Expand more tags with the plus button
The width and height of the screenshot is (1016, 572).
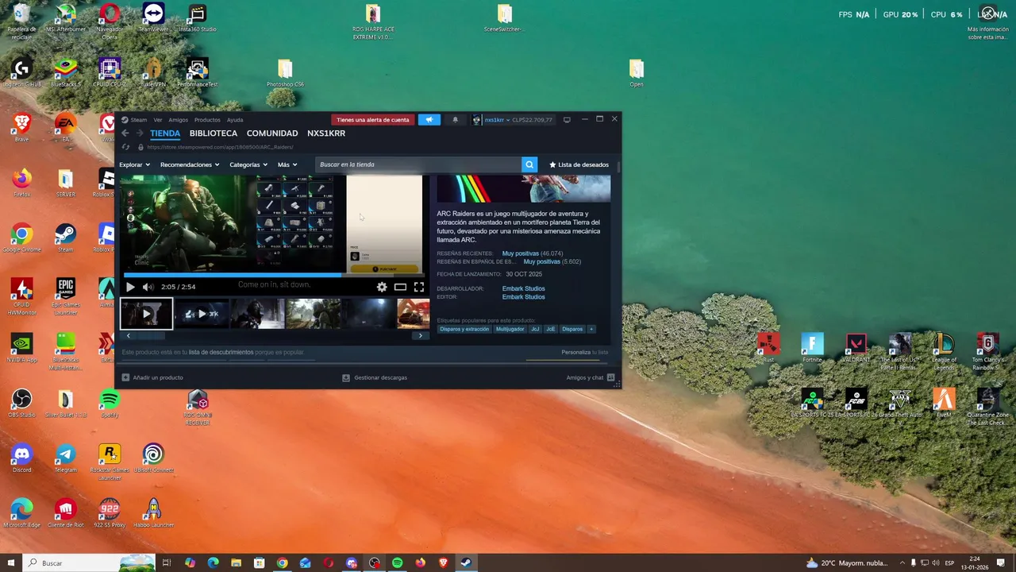pos(591,329)
